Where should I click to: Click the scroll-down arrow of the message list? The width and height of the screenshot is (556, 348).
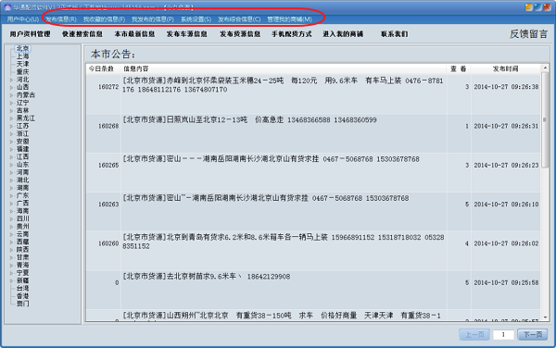[x=545, y=317]
